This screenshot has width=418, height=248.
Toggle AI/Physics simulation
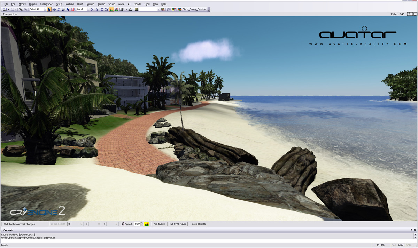coord(159,224)
